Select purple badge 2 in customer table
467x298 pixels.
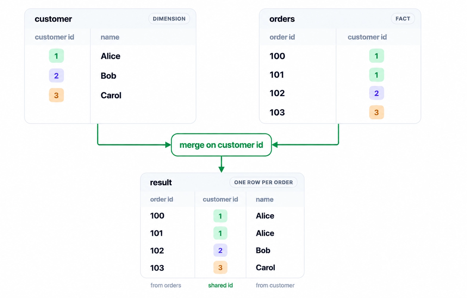(x=56, y=76)
